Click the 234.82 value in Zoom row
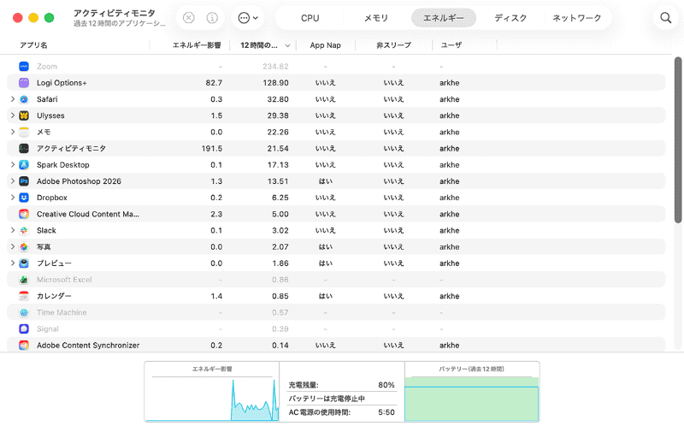684x432 pixels. tap(275, 67)
